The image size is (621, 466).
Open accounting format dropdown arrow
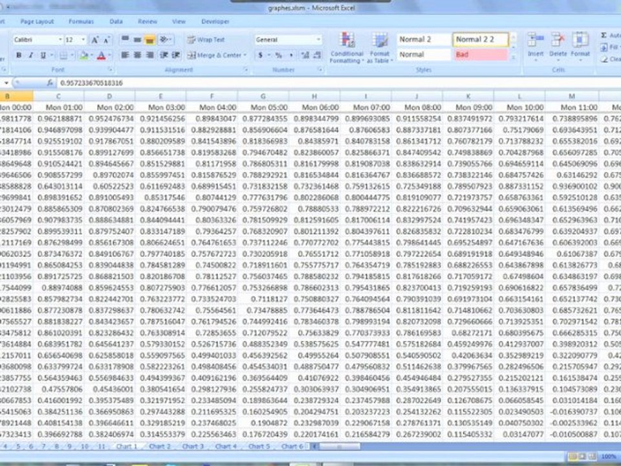pyautogui.click(x=268, y=55)
